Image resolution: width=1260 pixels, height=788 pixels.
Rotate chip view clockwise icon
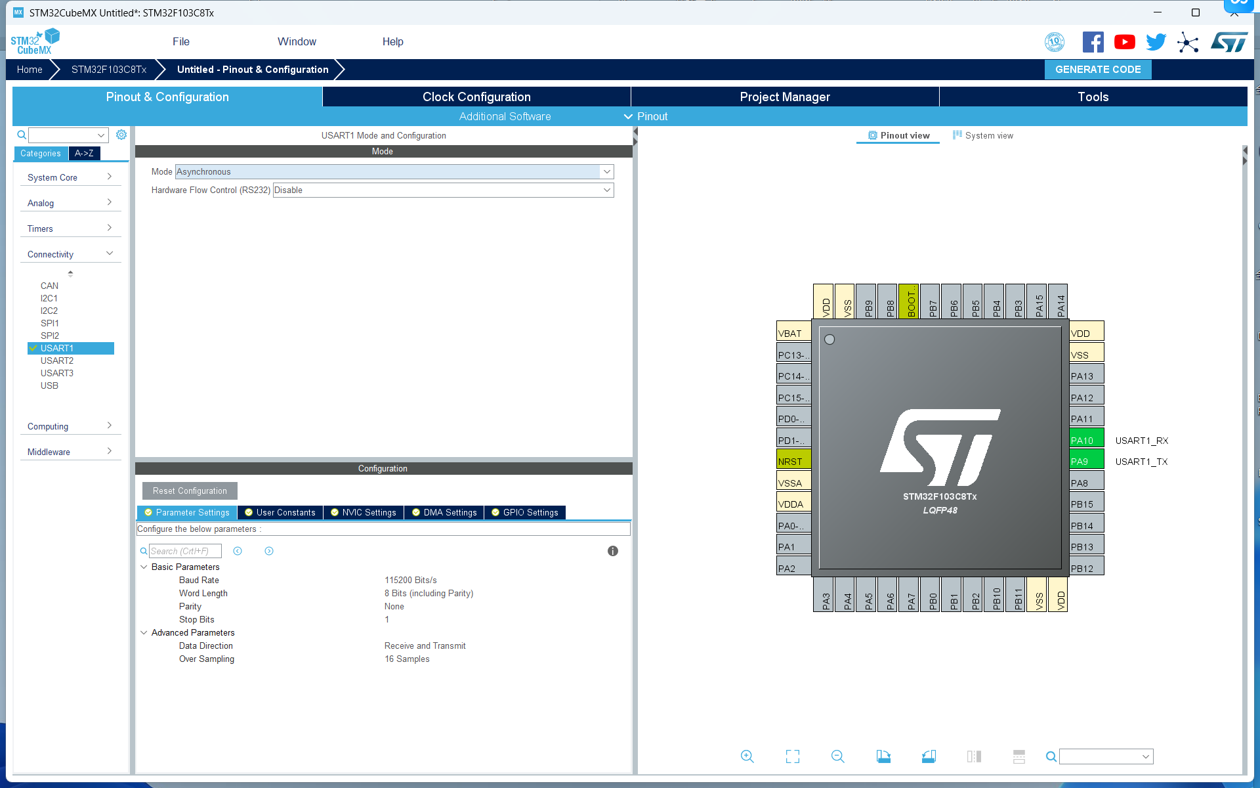click(x=883, y=756)
